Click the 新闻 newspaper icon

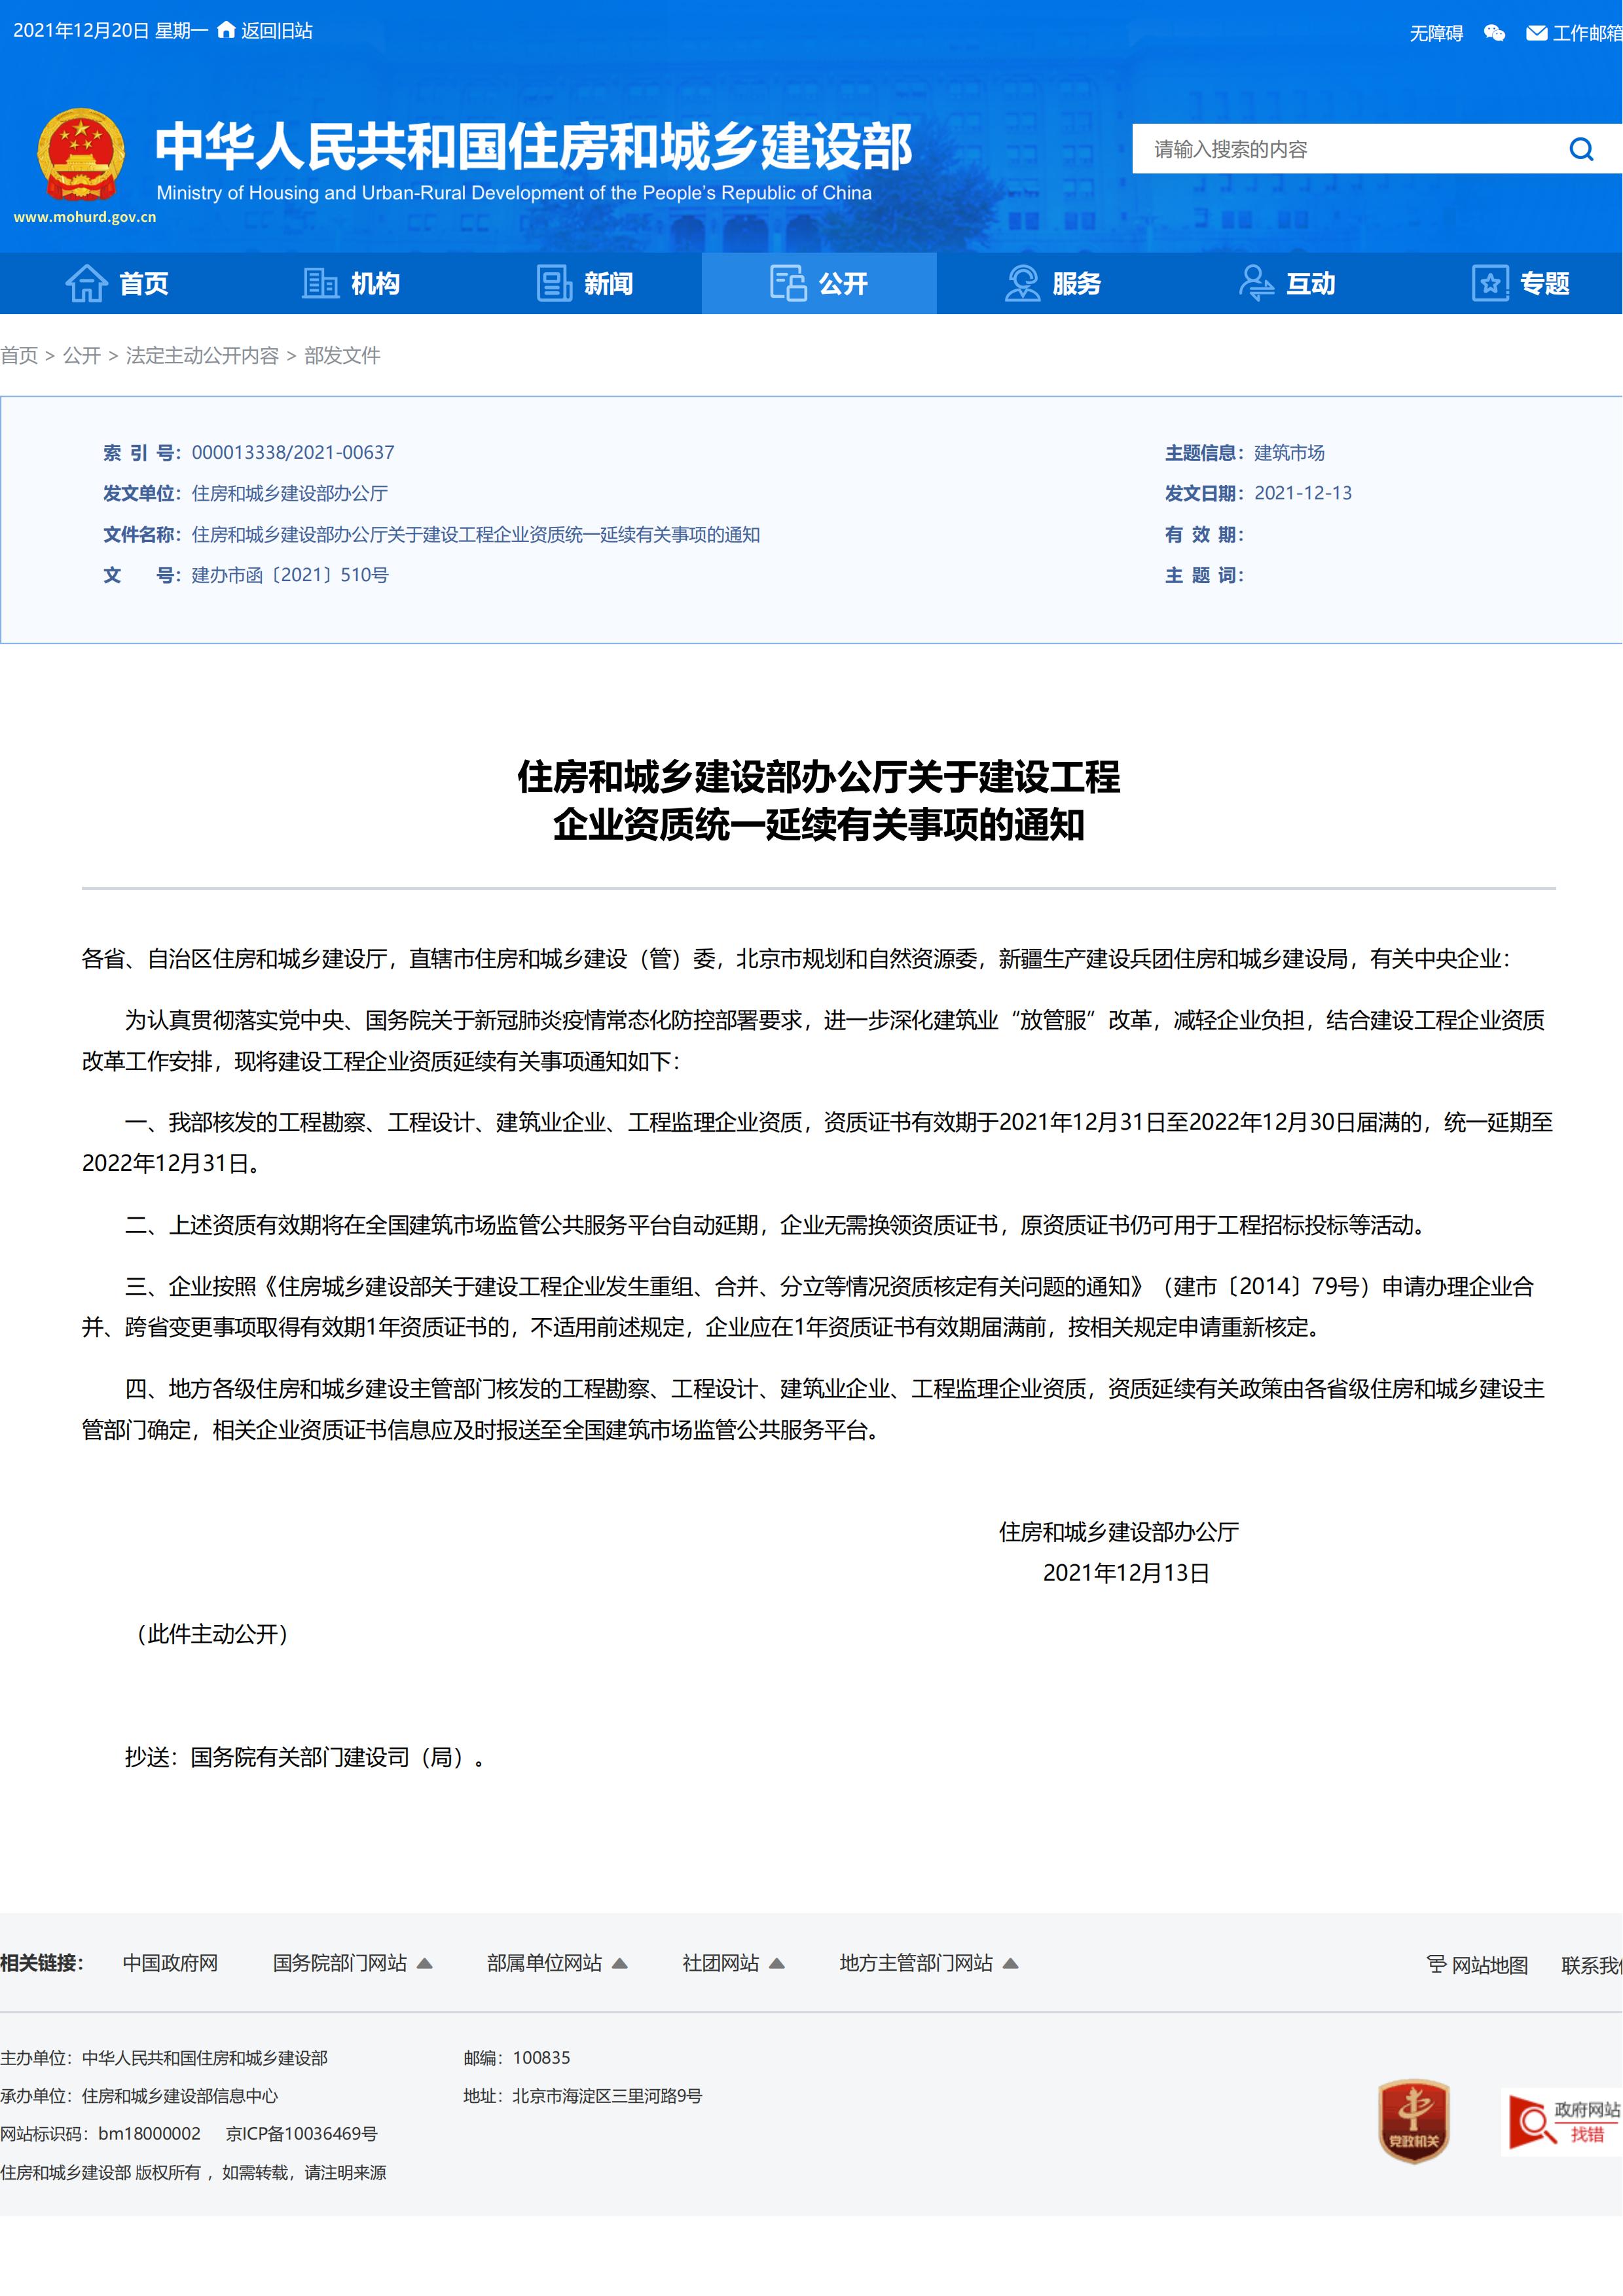(x=554, y=283)
